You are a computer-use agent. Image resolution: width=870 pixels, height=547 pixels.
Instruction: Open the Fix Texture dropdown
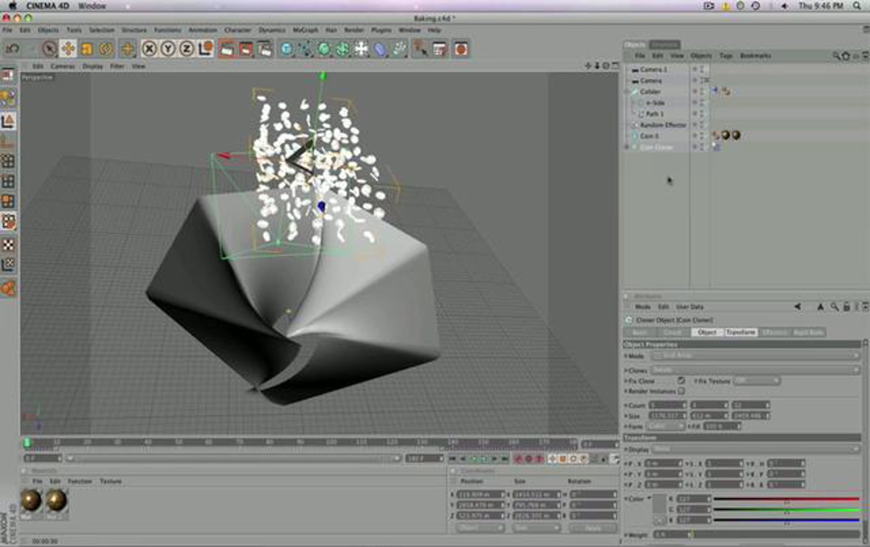[757, 381]
